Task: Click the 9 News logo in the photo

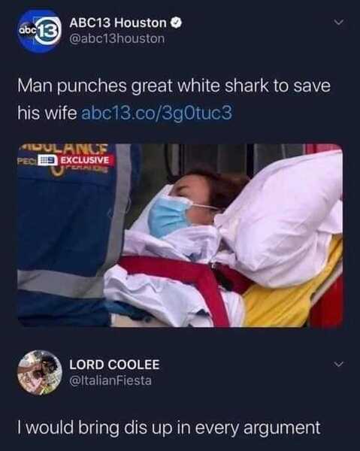Action: tap(48, 160)
